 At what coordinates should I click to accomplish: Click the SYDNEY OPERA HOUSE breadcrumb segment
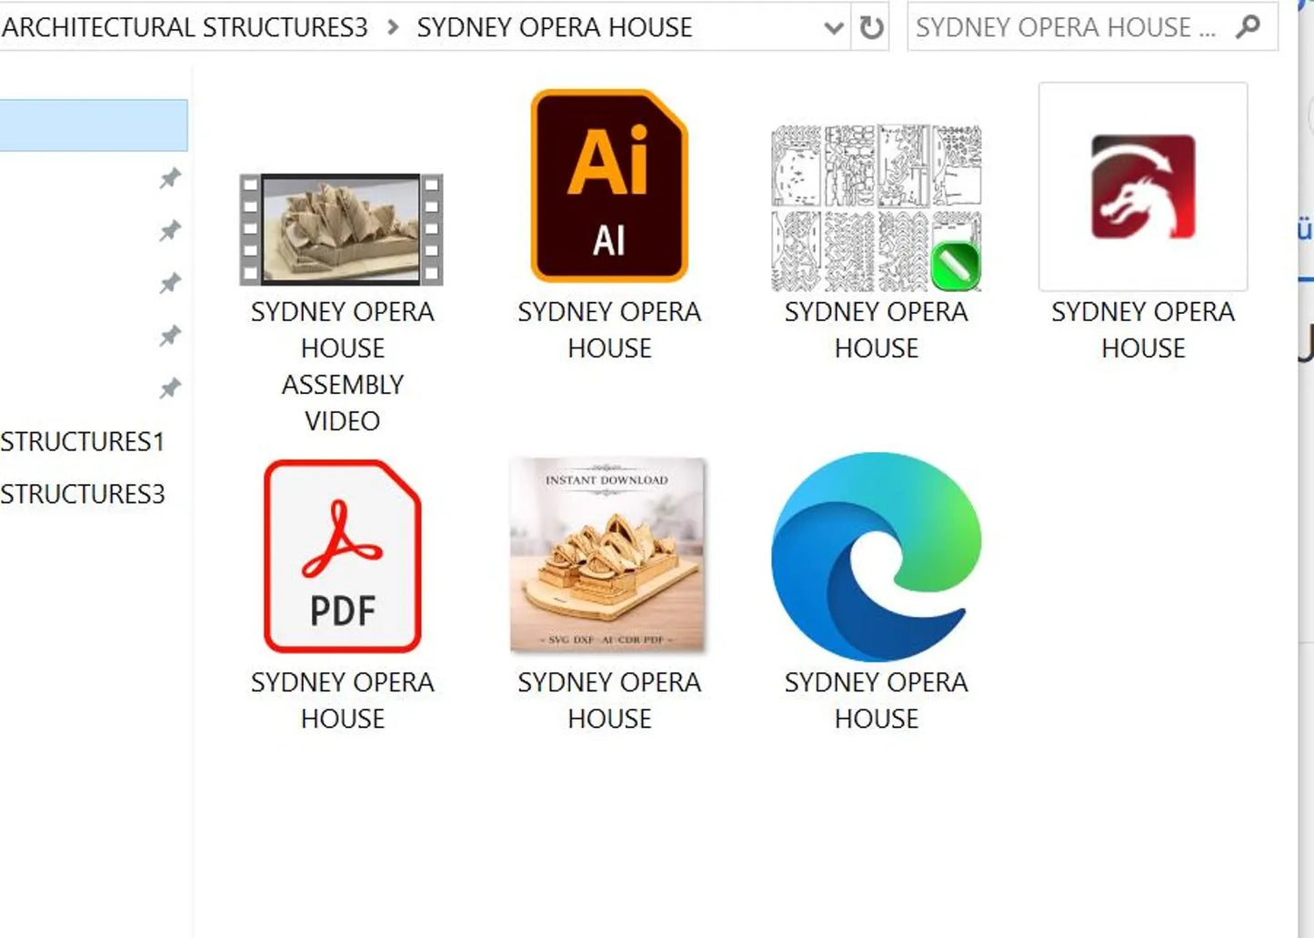point(555,27)
